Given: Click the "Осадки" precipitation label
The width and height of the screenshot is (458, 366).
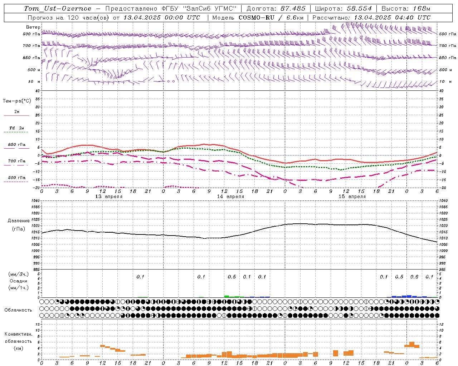Looking at the screenshot, I should pos(19,281).
